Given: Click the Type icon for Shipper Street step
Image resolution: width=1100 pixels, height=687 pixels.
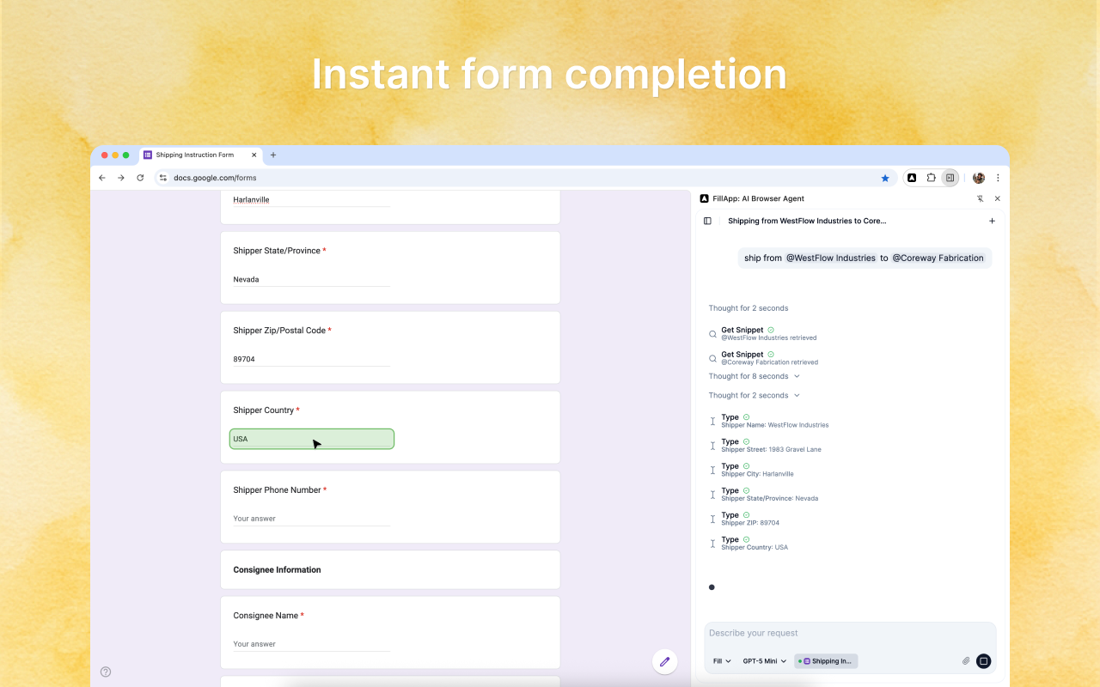Looking at the screenshot, I should pos(712,446).
